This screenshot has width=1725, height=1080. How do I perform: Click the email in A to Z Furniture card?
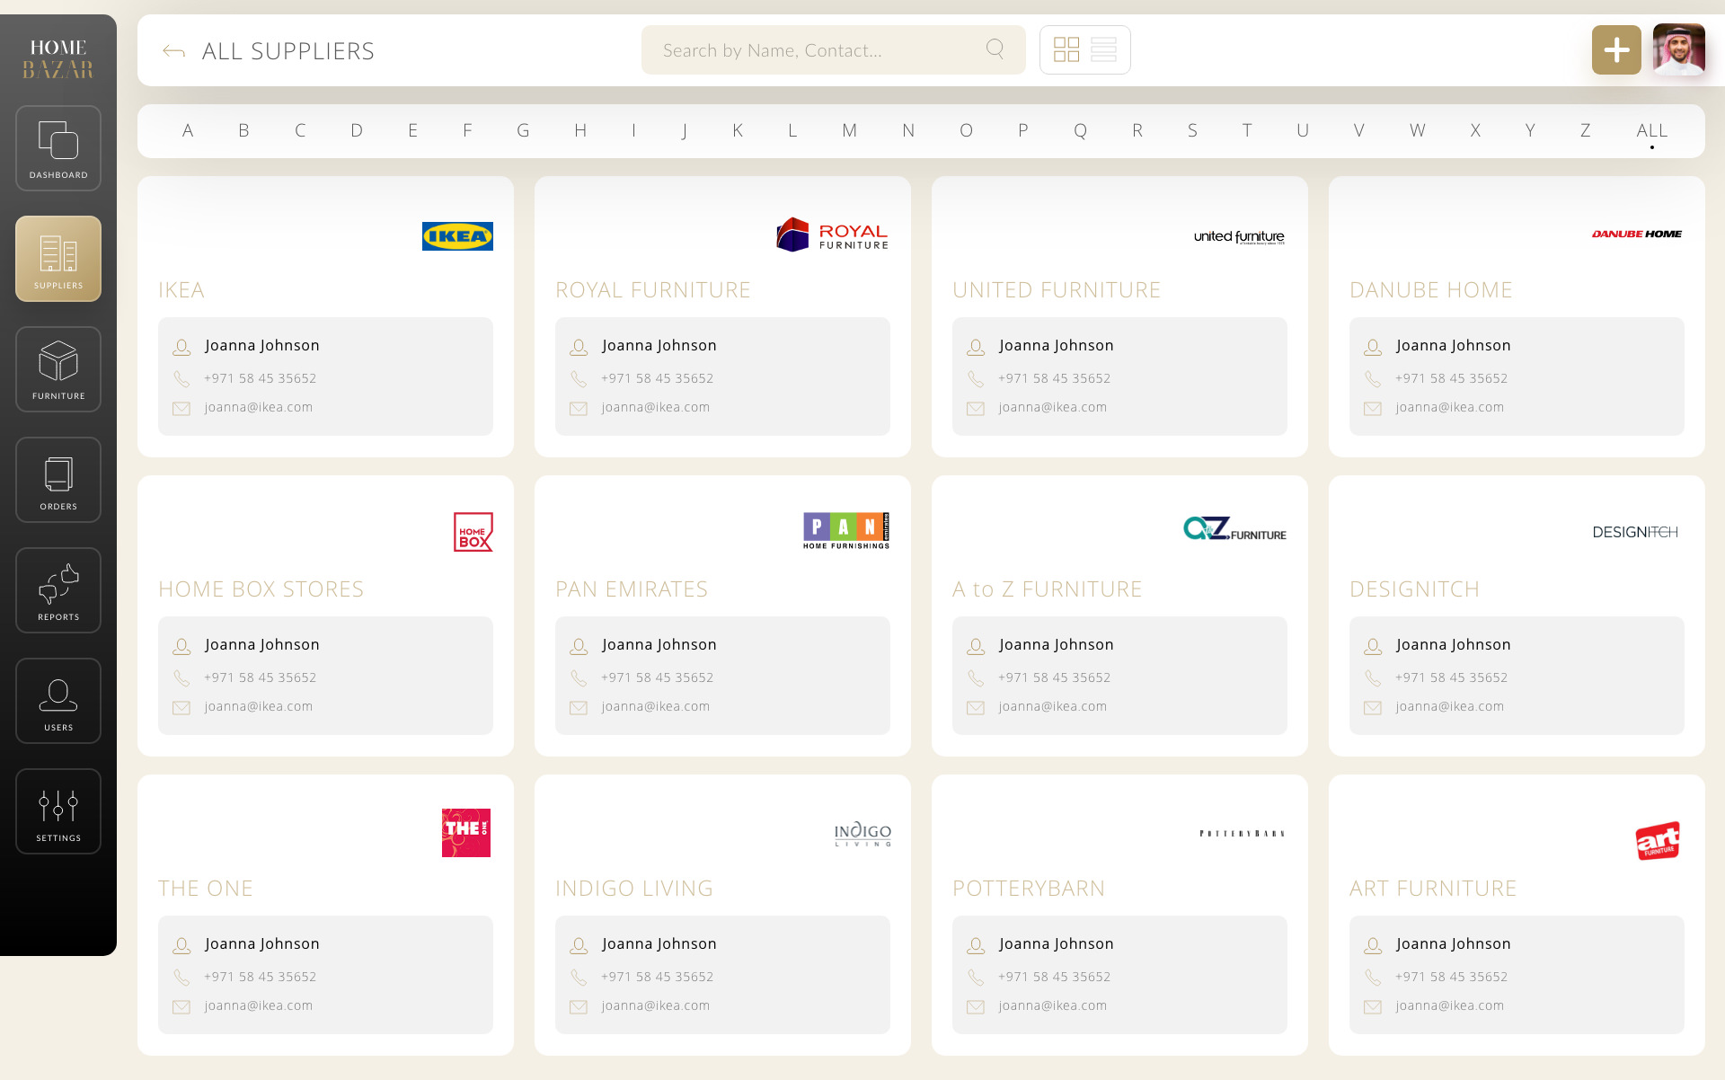(x=1053, y=706)
